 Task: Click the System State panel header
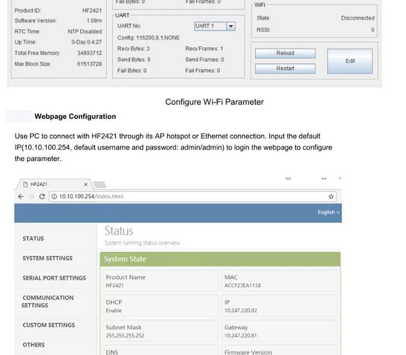(220, 259)
